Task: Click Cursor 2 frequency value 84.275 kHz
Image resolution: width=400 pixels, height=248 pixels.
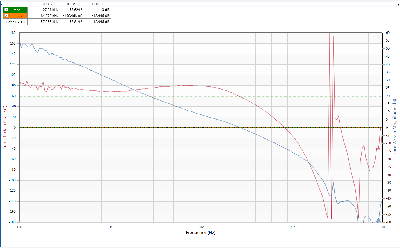Action: point(50,16)
